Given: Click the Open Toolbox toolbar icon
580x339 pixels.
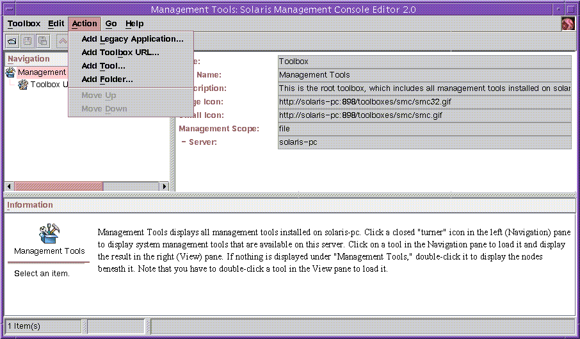Looking at the screenshot, I should point(12,41).
